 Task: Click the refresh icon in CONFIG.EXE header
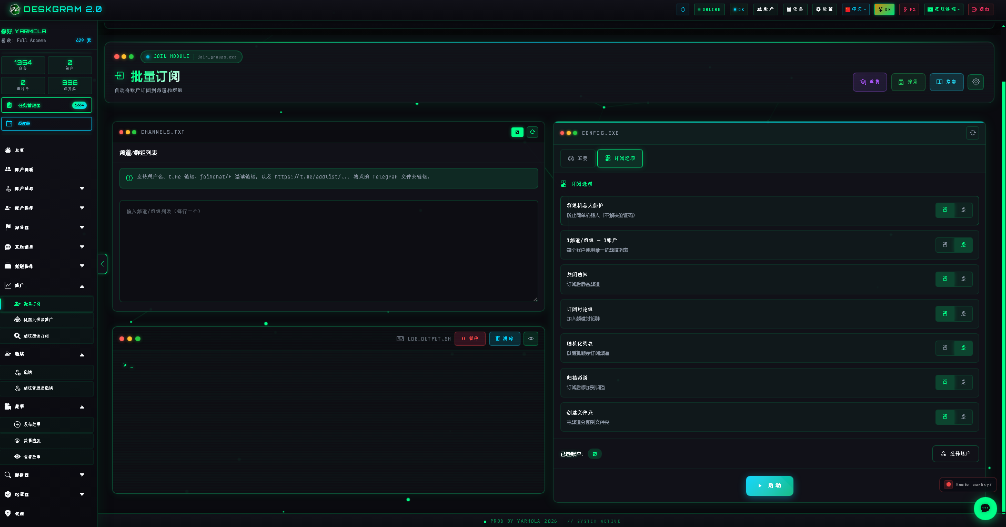pos(973,133)
